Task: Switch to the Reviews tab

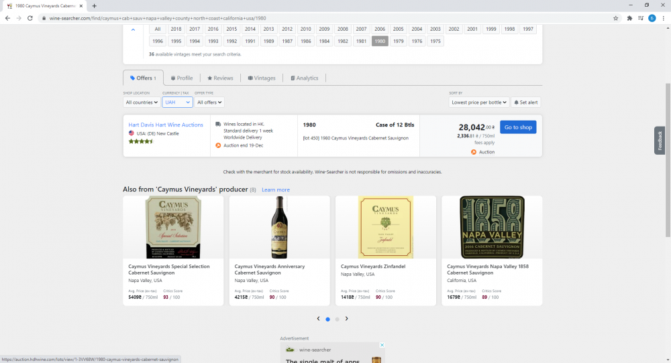Action: (220, 78)
